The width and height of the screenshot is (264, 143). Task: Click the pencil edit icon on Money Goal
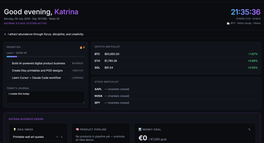pyautogui.click(x=249, y=129)
